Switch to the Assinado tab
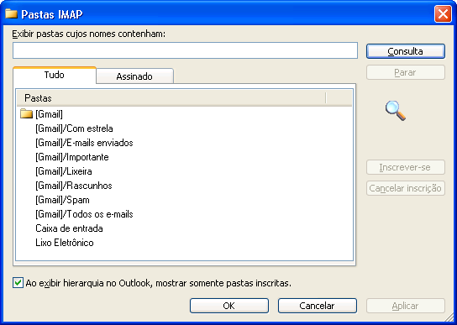Screen dimensions: 457x325 point(134,76)
